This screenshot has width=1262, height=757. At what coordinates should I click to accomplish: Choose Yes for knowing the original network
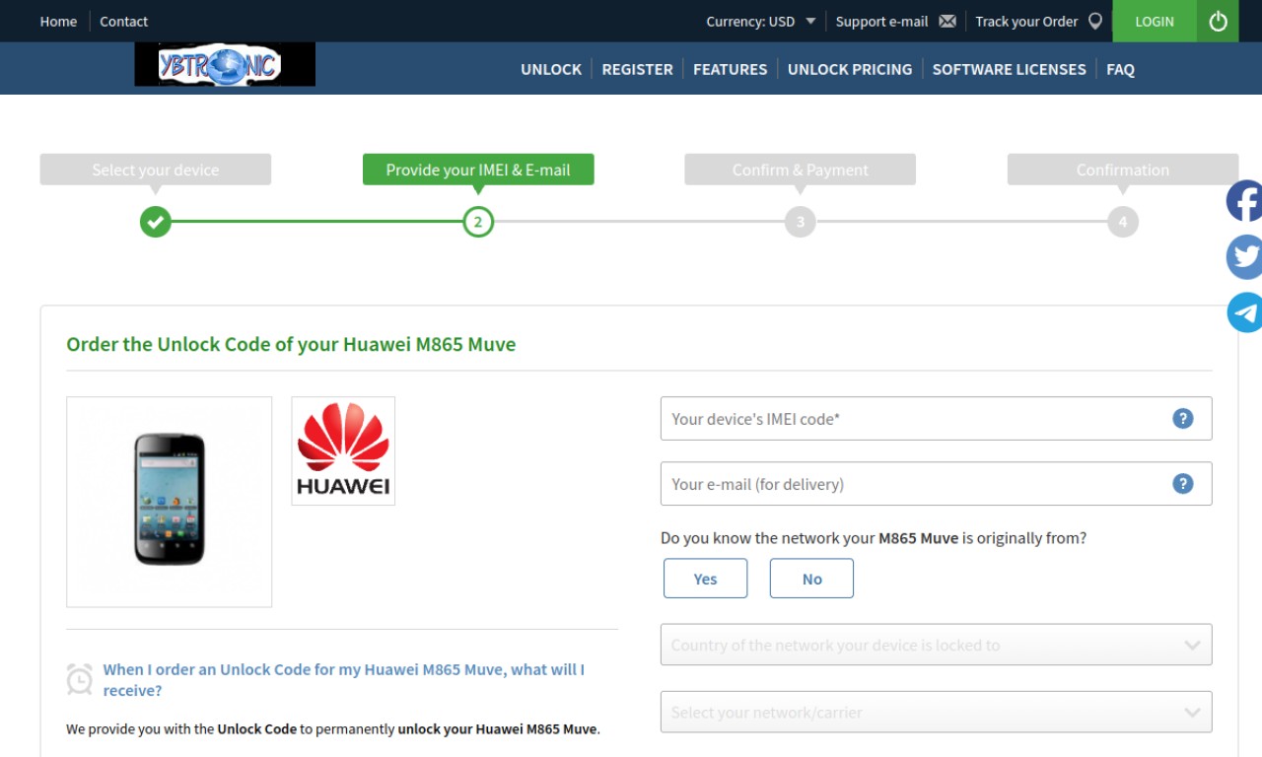click(706, 579)
